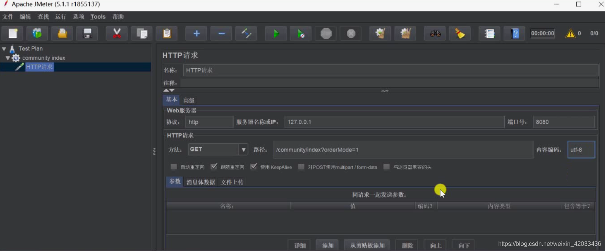605x251 pixels.
Task: Open the 编辑 menu
Action: (x=25, y=17)
